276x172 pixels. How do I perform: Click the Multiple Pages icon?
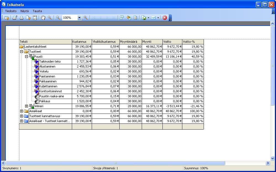122,18
